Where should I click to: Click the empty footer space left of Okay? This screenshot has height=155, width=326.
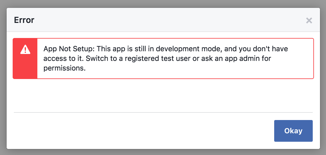[136, 131]
